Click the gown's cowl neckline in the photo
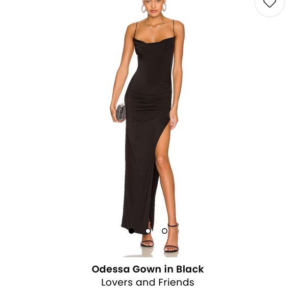The image size is (296, 296). pos(154,42)
